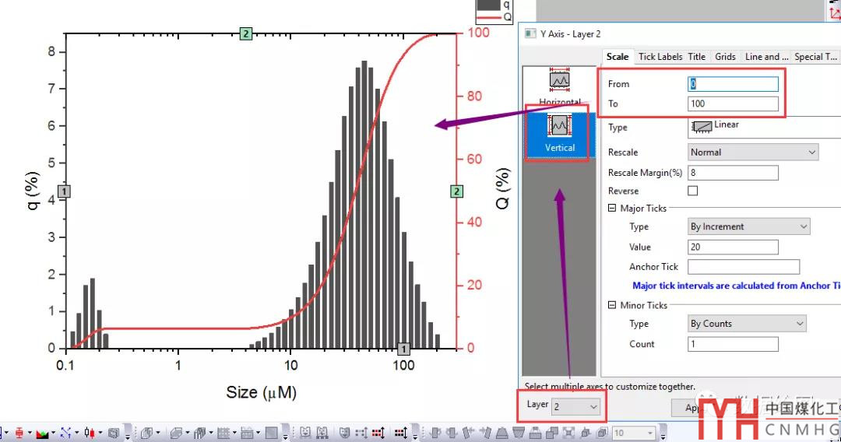
Task: Click the tilt left 3D icon
Action: click(x=468, y=433)
